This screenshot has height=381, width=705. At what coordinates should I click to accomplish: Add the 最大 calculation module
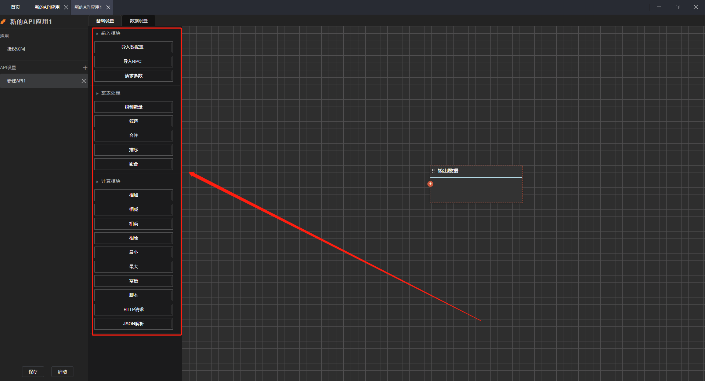pyautogui.click(x=134, y=267)
